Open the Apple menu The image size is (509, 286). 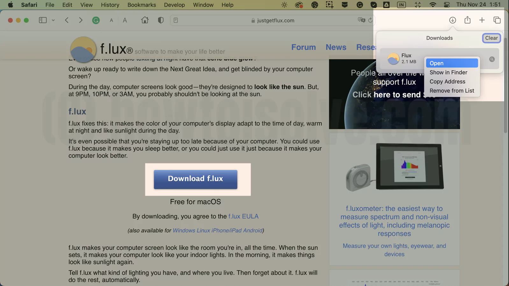click(x=11, y=5)
